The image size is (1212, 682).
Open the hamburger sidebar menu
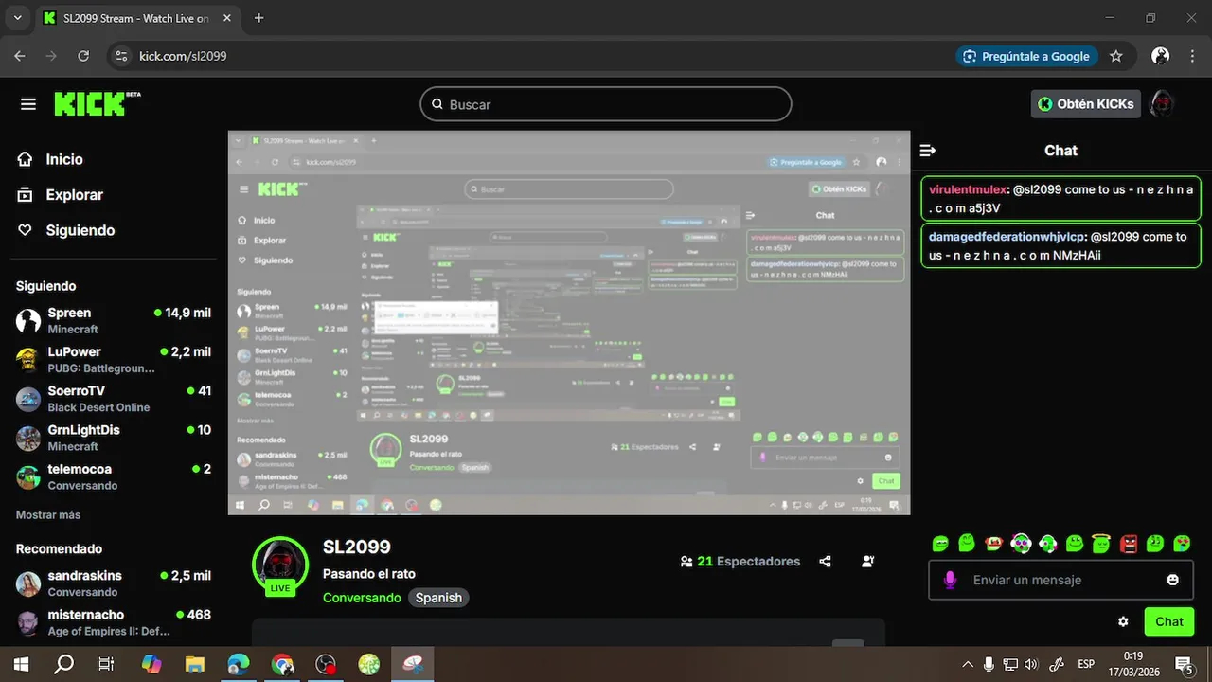click(x=28, y=104)
